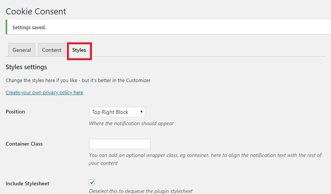Toggle the Include Stylesheet checkbox
Viewport: 331px width, 194px height.
pos(92,182)
